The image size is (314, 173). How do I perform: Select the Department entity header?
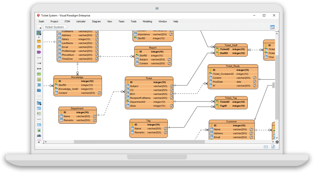point(77,108)
